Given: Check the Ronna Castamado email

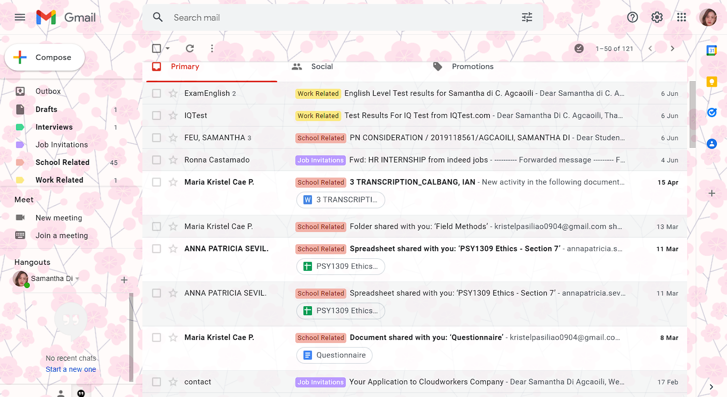Looking at the screenshot, I should [x=157, y=160].
